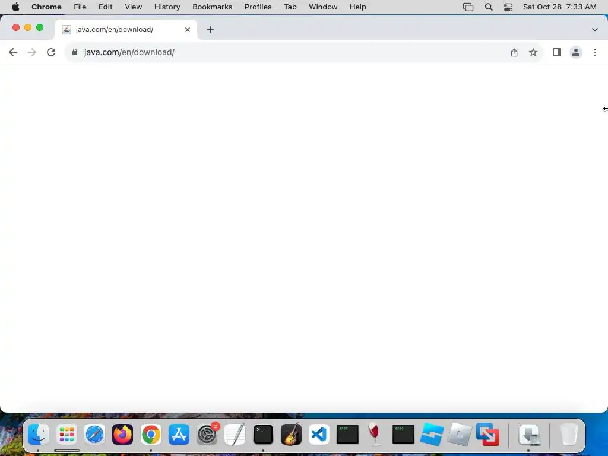The image size is (608, 456).
Task: Open Finder from the Dock
Action: tap(39, 434)
